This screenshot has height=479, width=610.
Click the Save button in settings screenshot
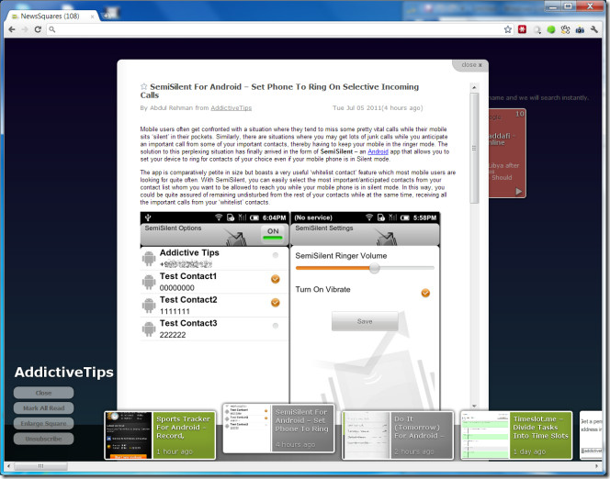tap(365, 321)
